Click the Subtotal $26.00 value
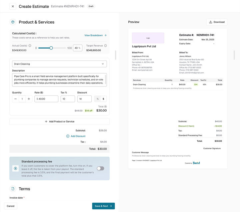 coord(103,130)
